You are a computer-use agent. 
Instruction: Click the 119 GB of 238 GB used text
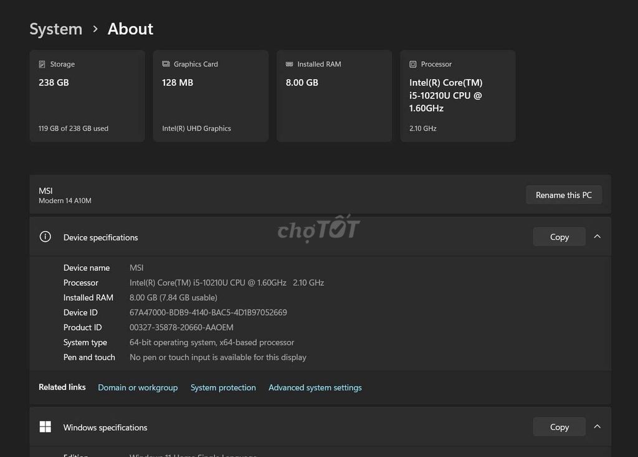(x=74, y=128)
